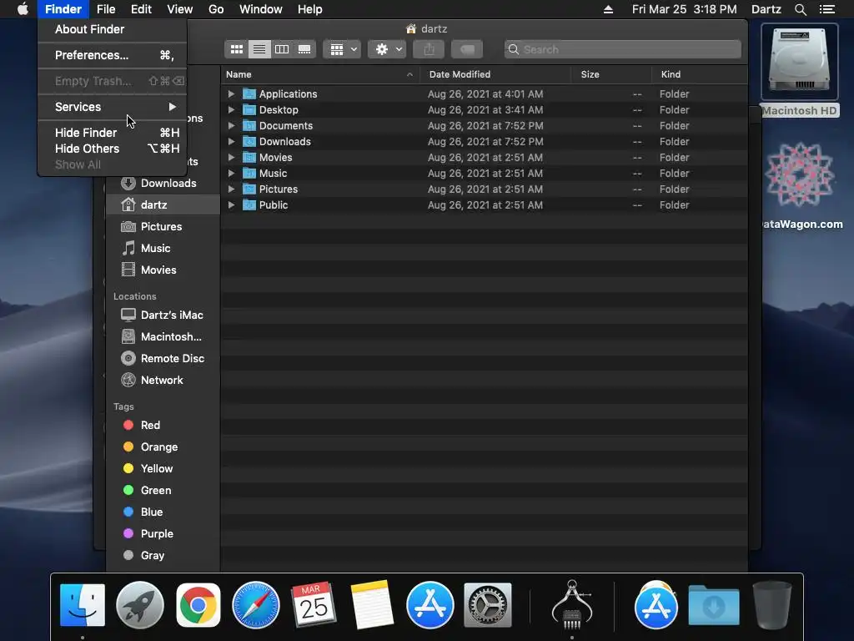Switch to list view in toolbar
The image size is (854, 641).
pyautogui.click(x=259, y=49)
